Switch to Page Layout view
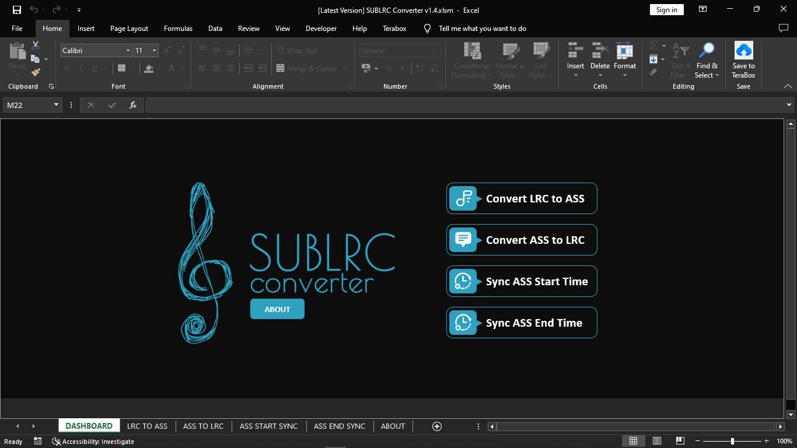 [x=657, y=441]
